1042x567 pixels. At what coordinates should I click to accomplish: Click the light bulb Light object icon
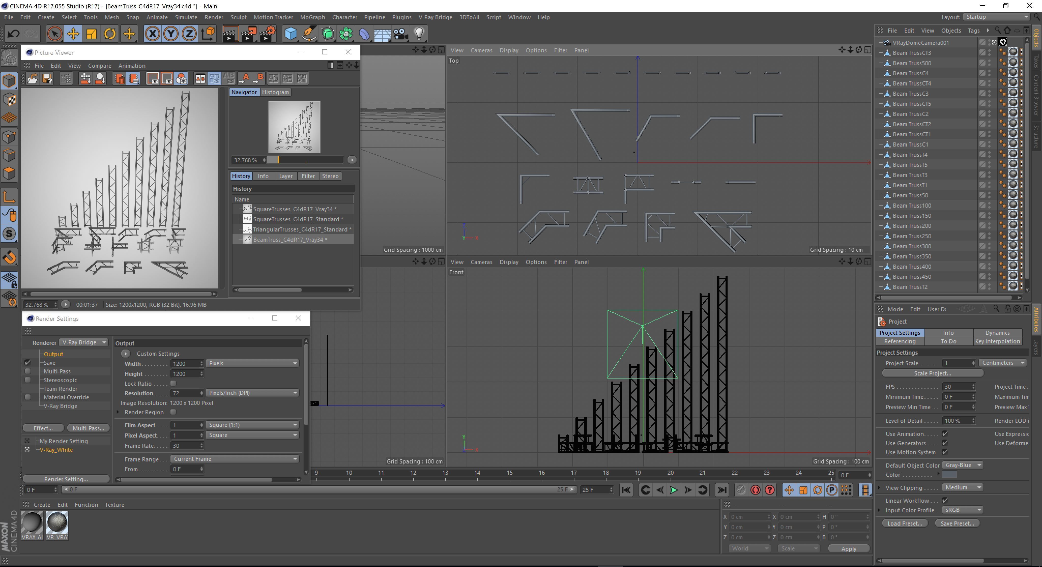tap(419, 34)
